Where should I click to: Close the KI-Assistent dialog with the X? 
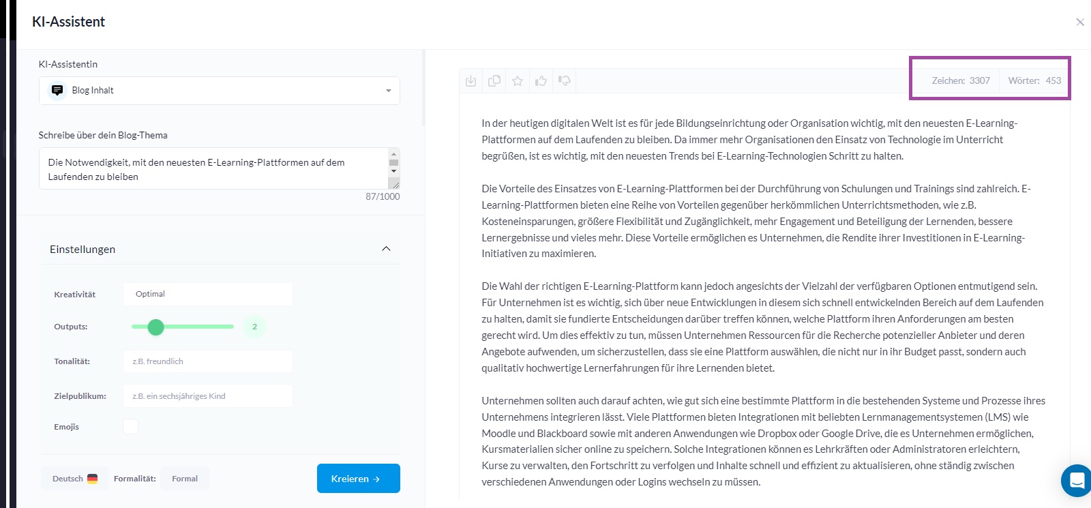pyautogui.click(x=1080, y=23)
